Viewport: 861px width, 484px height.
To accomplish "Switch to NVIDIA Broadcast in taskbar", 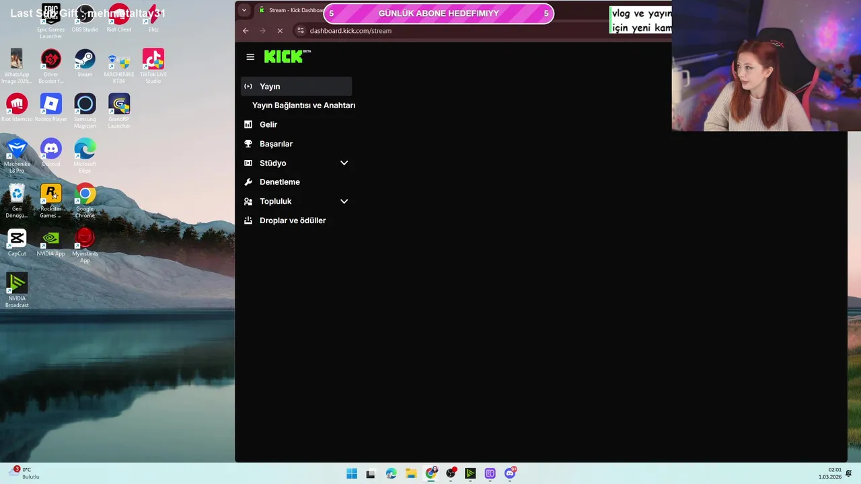I will coord(470,473).
